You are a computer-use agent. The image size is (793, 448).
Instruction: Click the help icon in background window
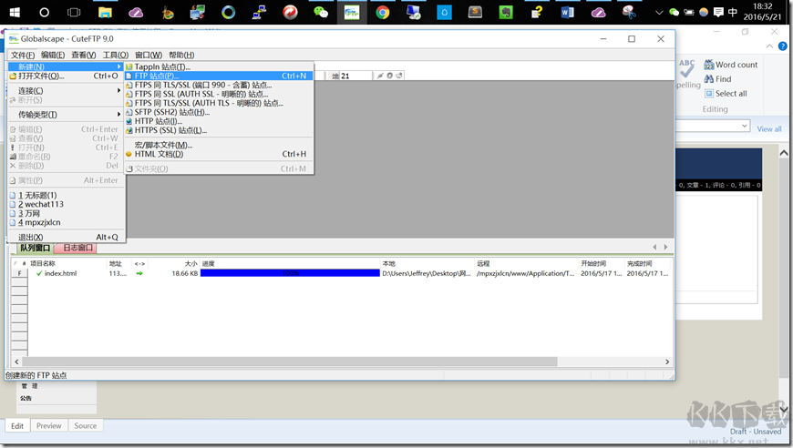[782, 46]
